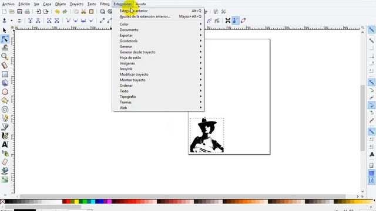Pick the red palette swatch
The width and height of the screenshot is (376, 211).
[x=68, y=202]
